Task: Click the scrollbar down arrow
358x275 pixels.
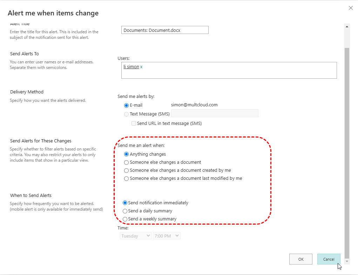Action: pyautogui.click(x=347, y=261)
